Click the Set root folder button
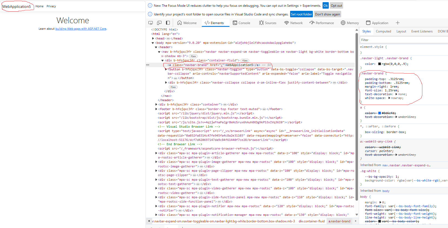 pos(301,14)
